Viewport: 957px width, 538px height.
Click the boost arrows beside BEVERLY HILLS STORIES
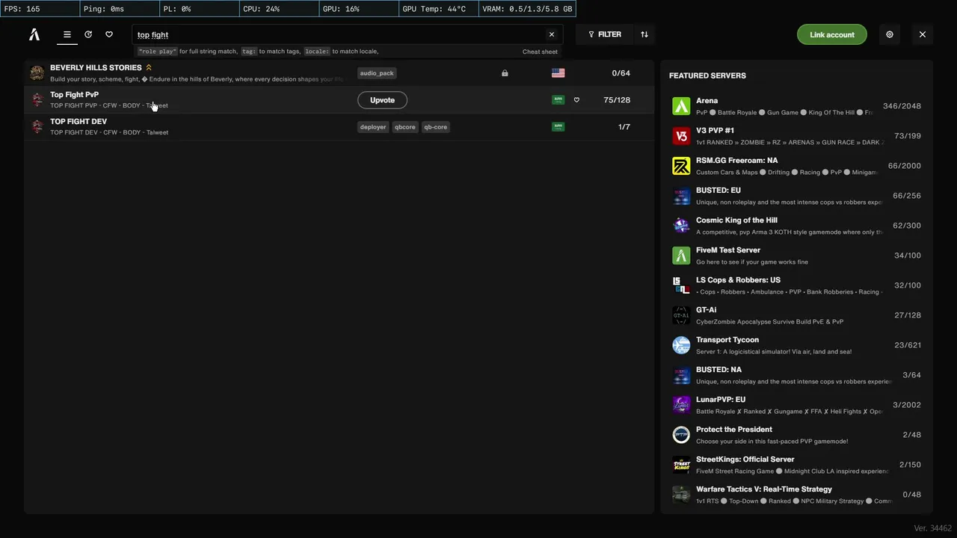tap(149, 67)
